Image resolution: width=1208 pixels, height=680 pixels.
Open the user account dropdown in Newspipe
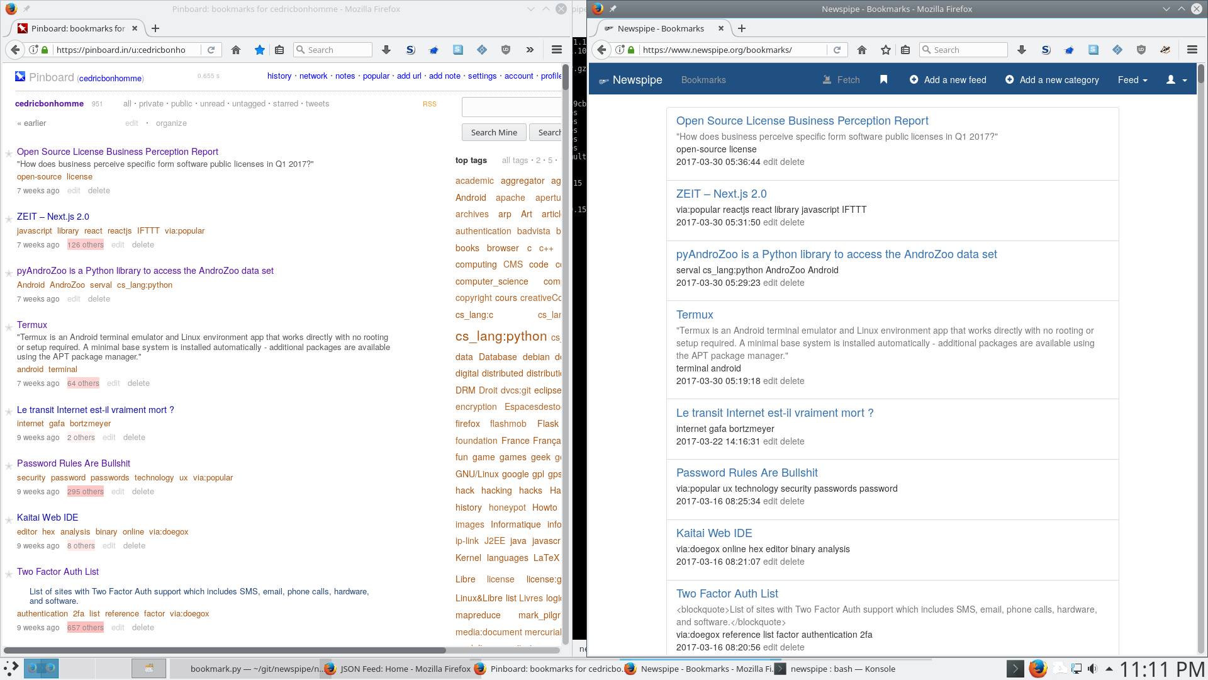coord(1176,80)
